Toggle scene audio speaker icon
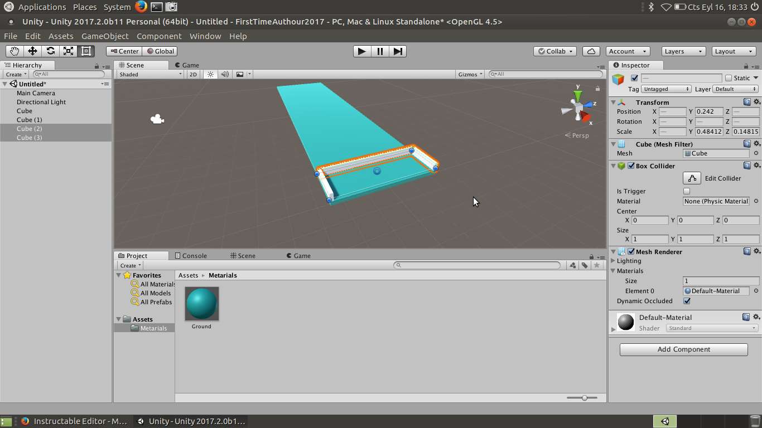This screenshot has width=762, height=428. click(x=225, y=74)
